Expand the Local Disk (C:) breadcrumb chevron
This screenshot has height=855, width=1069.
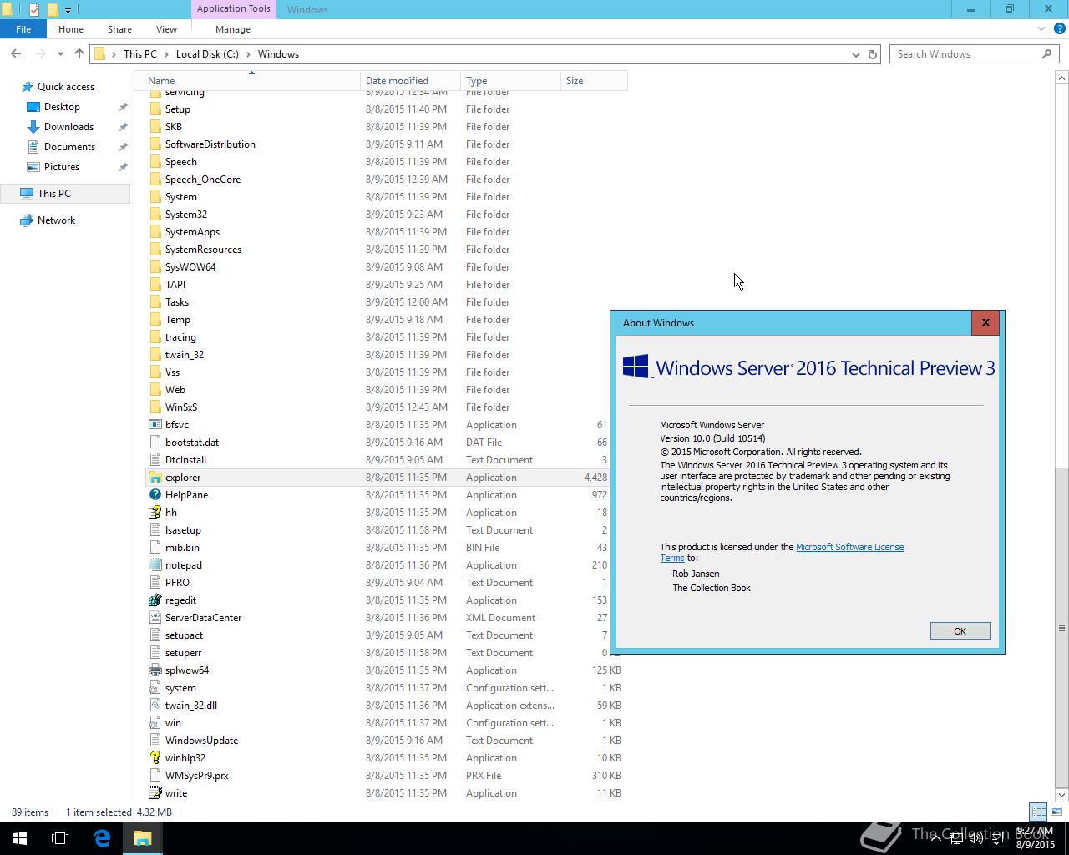click(248, 54)
